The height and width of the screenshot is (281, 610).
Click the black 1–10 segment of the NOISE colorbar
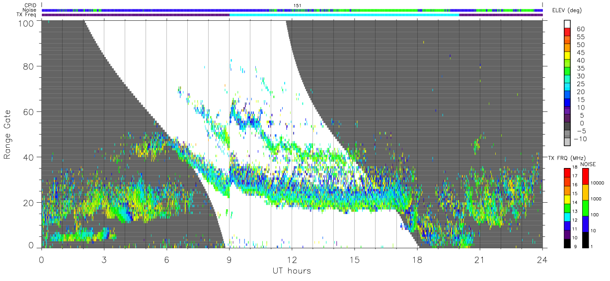tap(585, 239)
